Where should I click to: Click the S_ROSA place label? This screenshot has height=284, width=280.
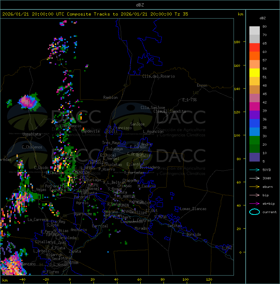point(160,217)
